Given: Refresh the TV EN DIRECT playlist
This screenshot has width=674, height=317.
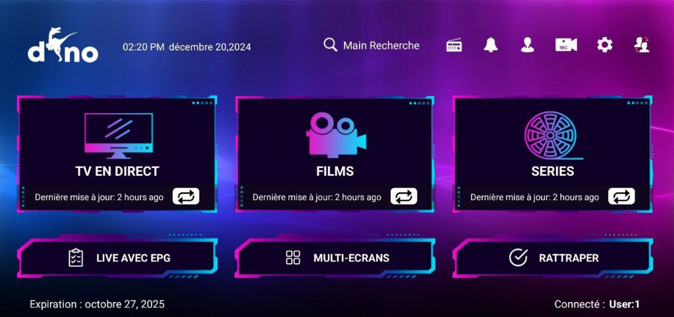Looking at the screenshot, I should (186, 196).
